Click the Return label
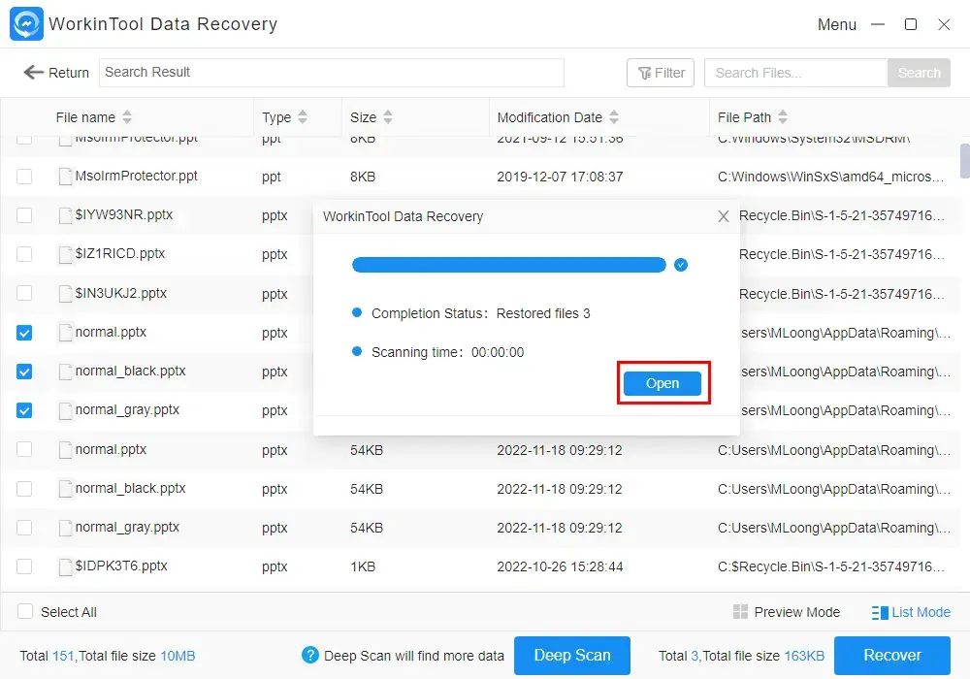The height and width of the screenshot is (679, 970). pyautogui.click(x=69, y=73)
